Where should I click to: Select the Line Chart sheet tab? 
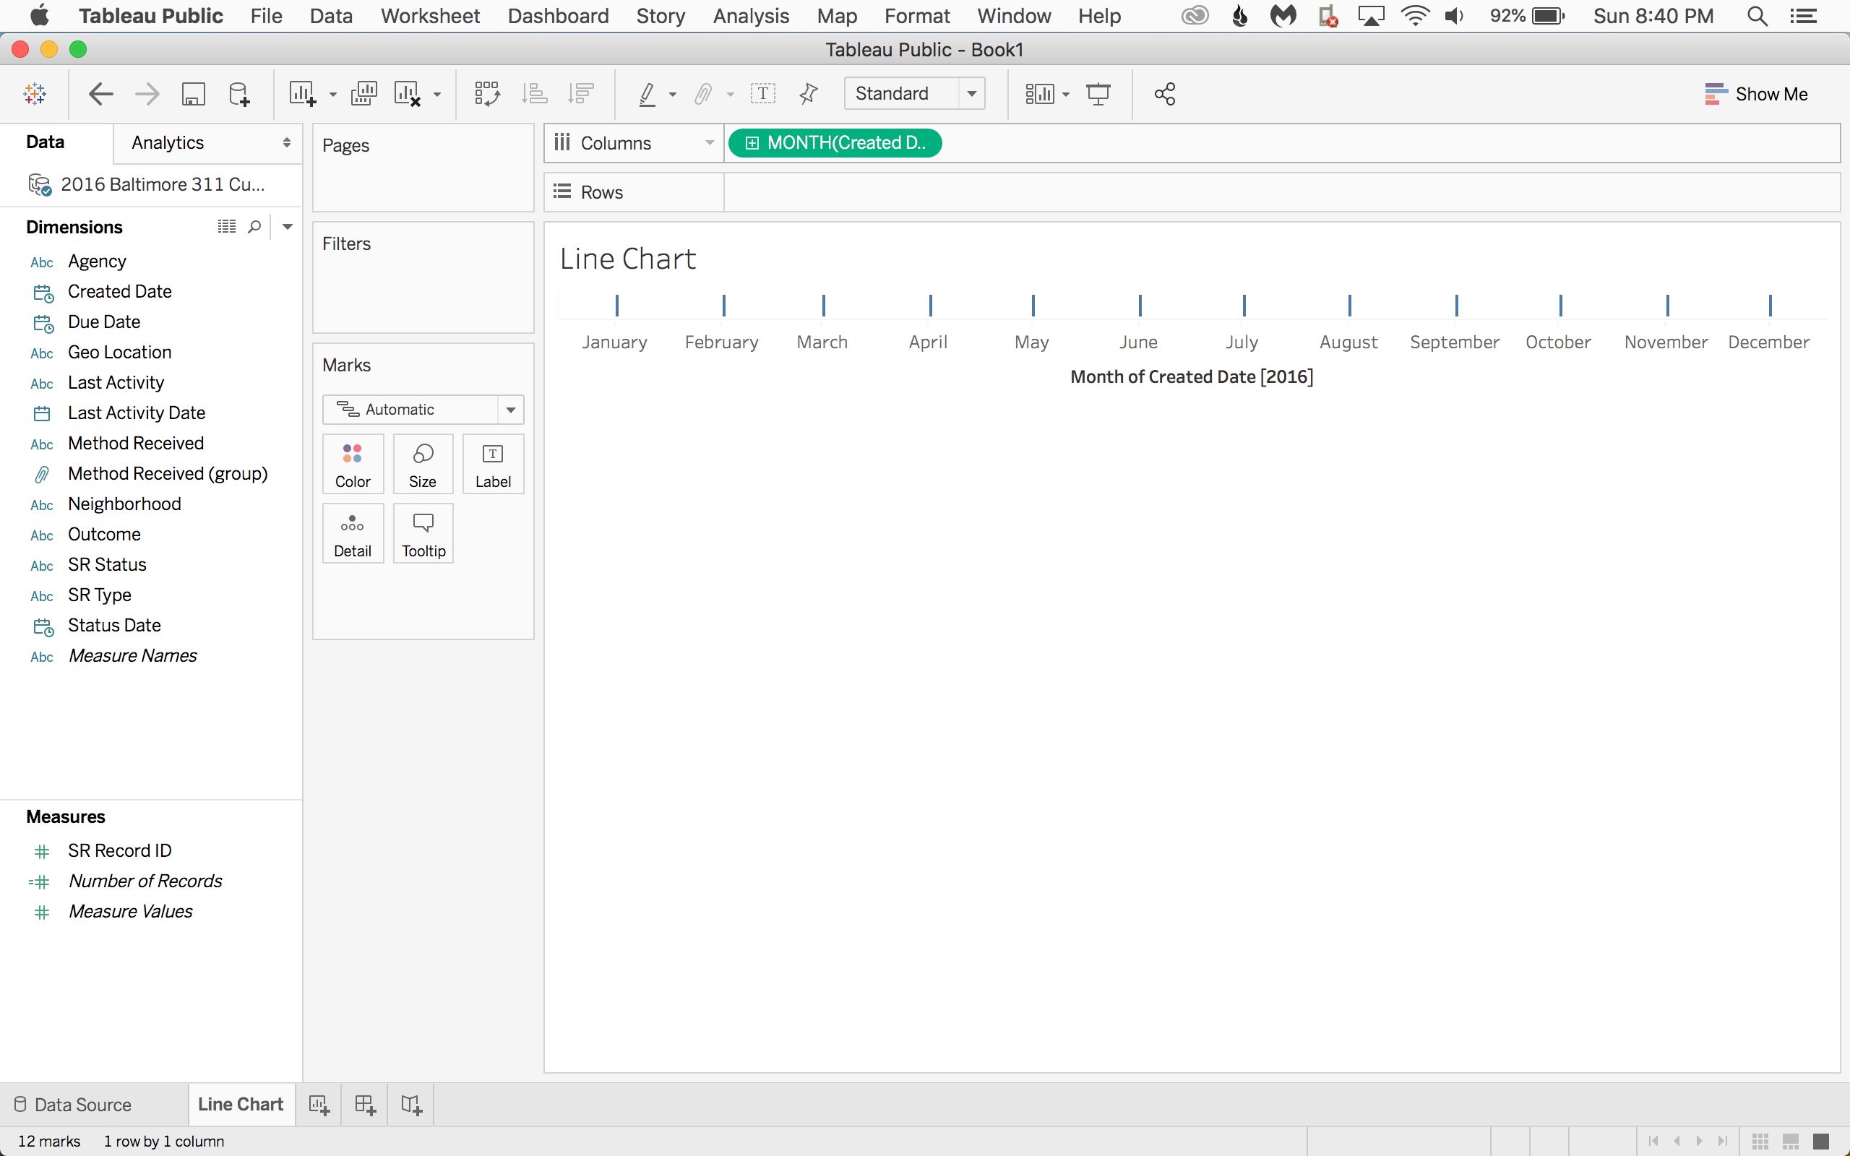[x=241, y=1104]
